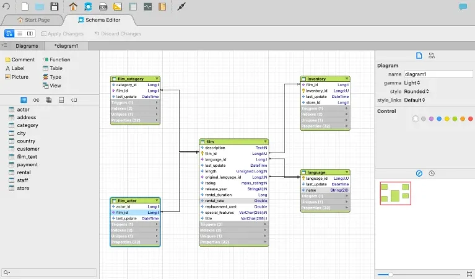
Task: Click the SQL editor toolbar icon
Action: 103,6
